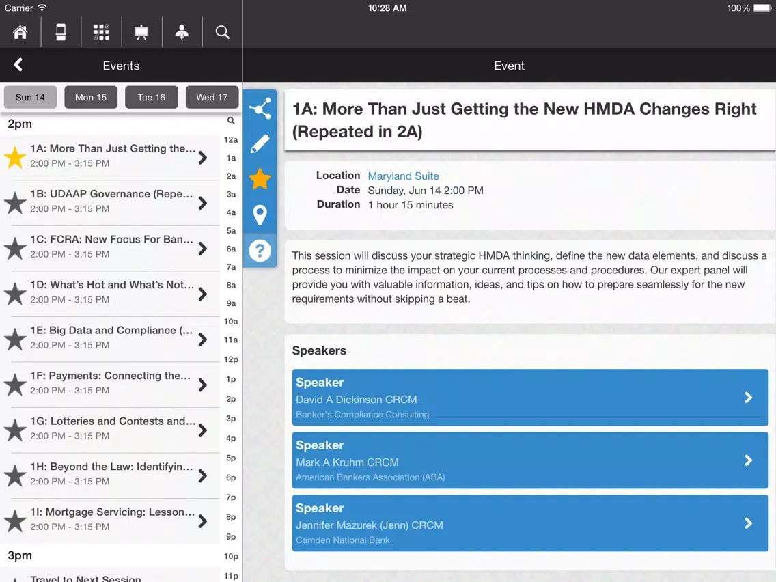Open 1I Mortgage Servicing chevron
The width and height of the screenshot is (776, 582).
pyautogui.click(x=203, y=521)
